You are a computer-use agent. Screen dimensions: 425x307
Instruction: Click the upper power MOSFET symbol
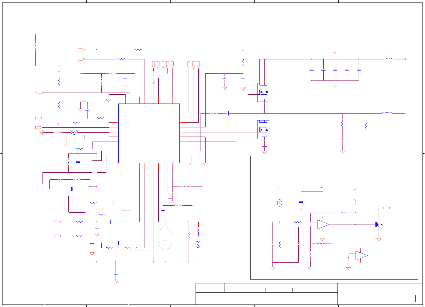click(263, 92)
